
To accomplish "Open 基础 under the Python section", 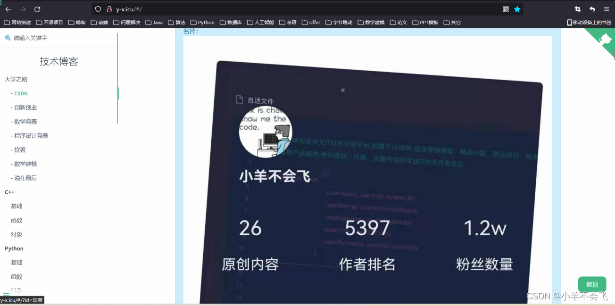I will [x=17, y=263].
